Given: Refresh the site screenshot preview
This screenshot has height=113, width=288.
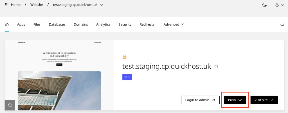Looking at the screenshot, I should pos(10,105).
